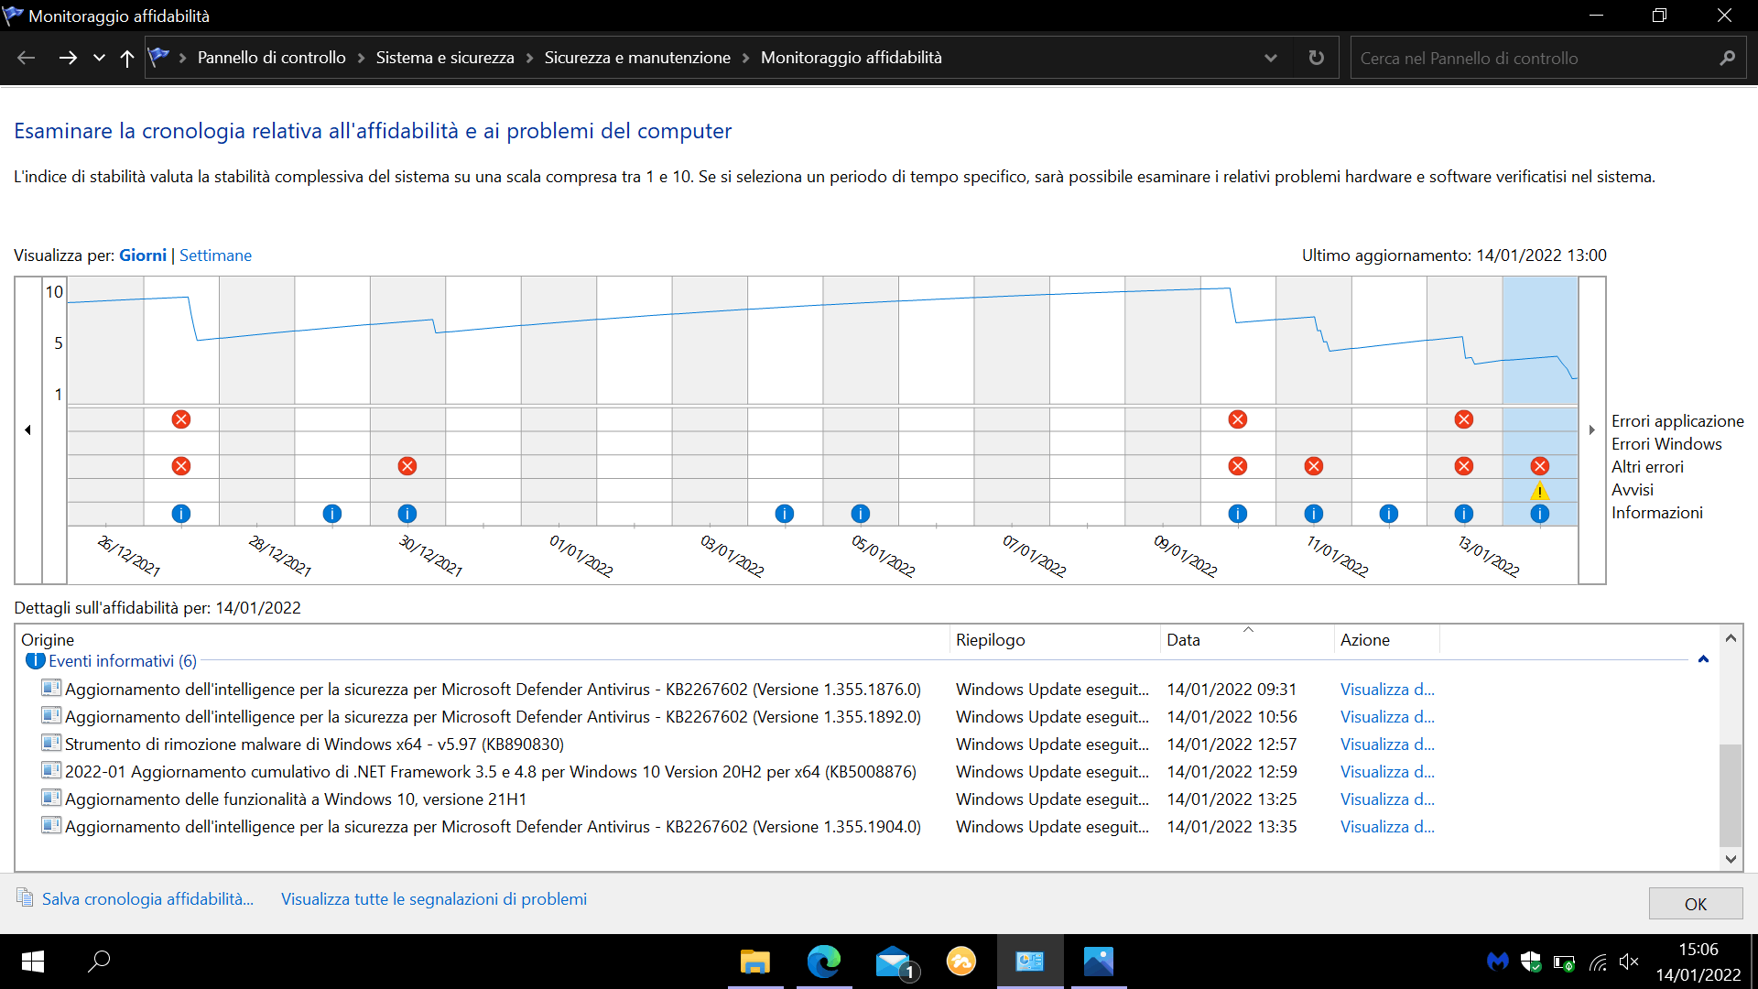The height and width of the screenshot is (989, 1758).
Task: Select information icon on 04/01/2022 column
Action: tap(785, 514)
